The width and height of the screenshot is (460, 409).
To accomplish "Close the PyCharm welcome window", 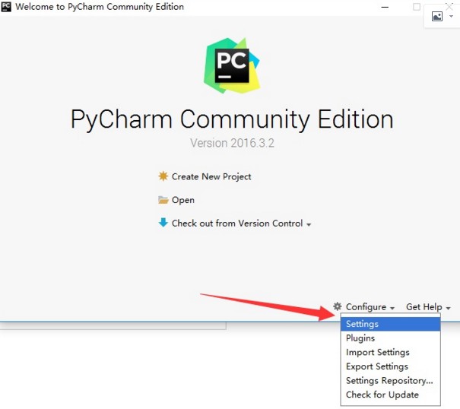I will pos(449,6).
